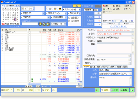Click second search icon beside 検索ワード field
Image resolution: width=138 pixels, height=99 pixels.
pos(44,24)
